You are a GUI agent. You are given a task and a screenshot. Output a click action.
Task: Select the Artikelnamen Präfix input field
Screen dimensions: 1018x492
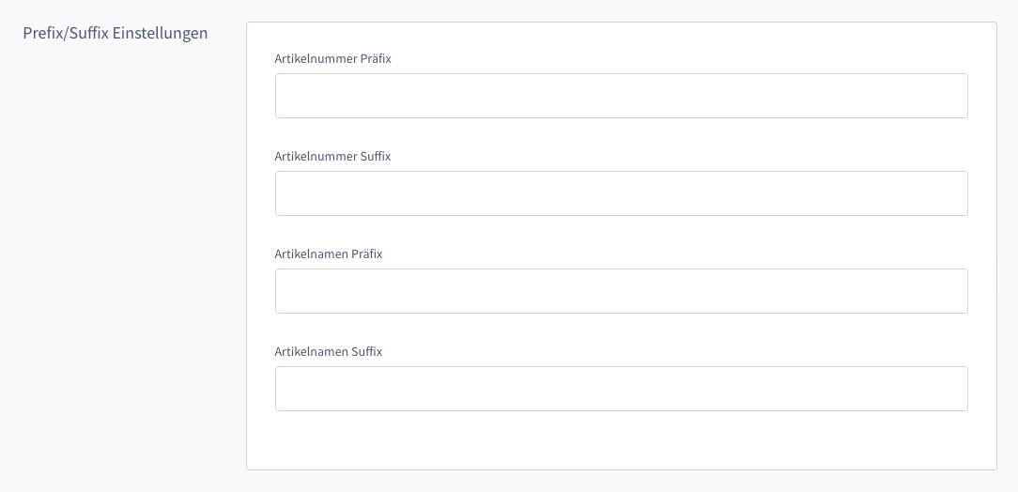tap(621, 291)
